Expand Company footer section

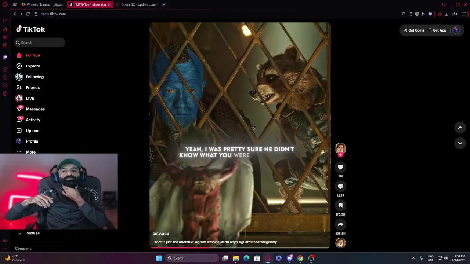(23, 249)
